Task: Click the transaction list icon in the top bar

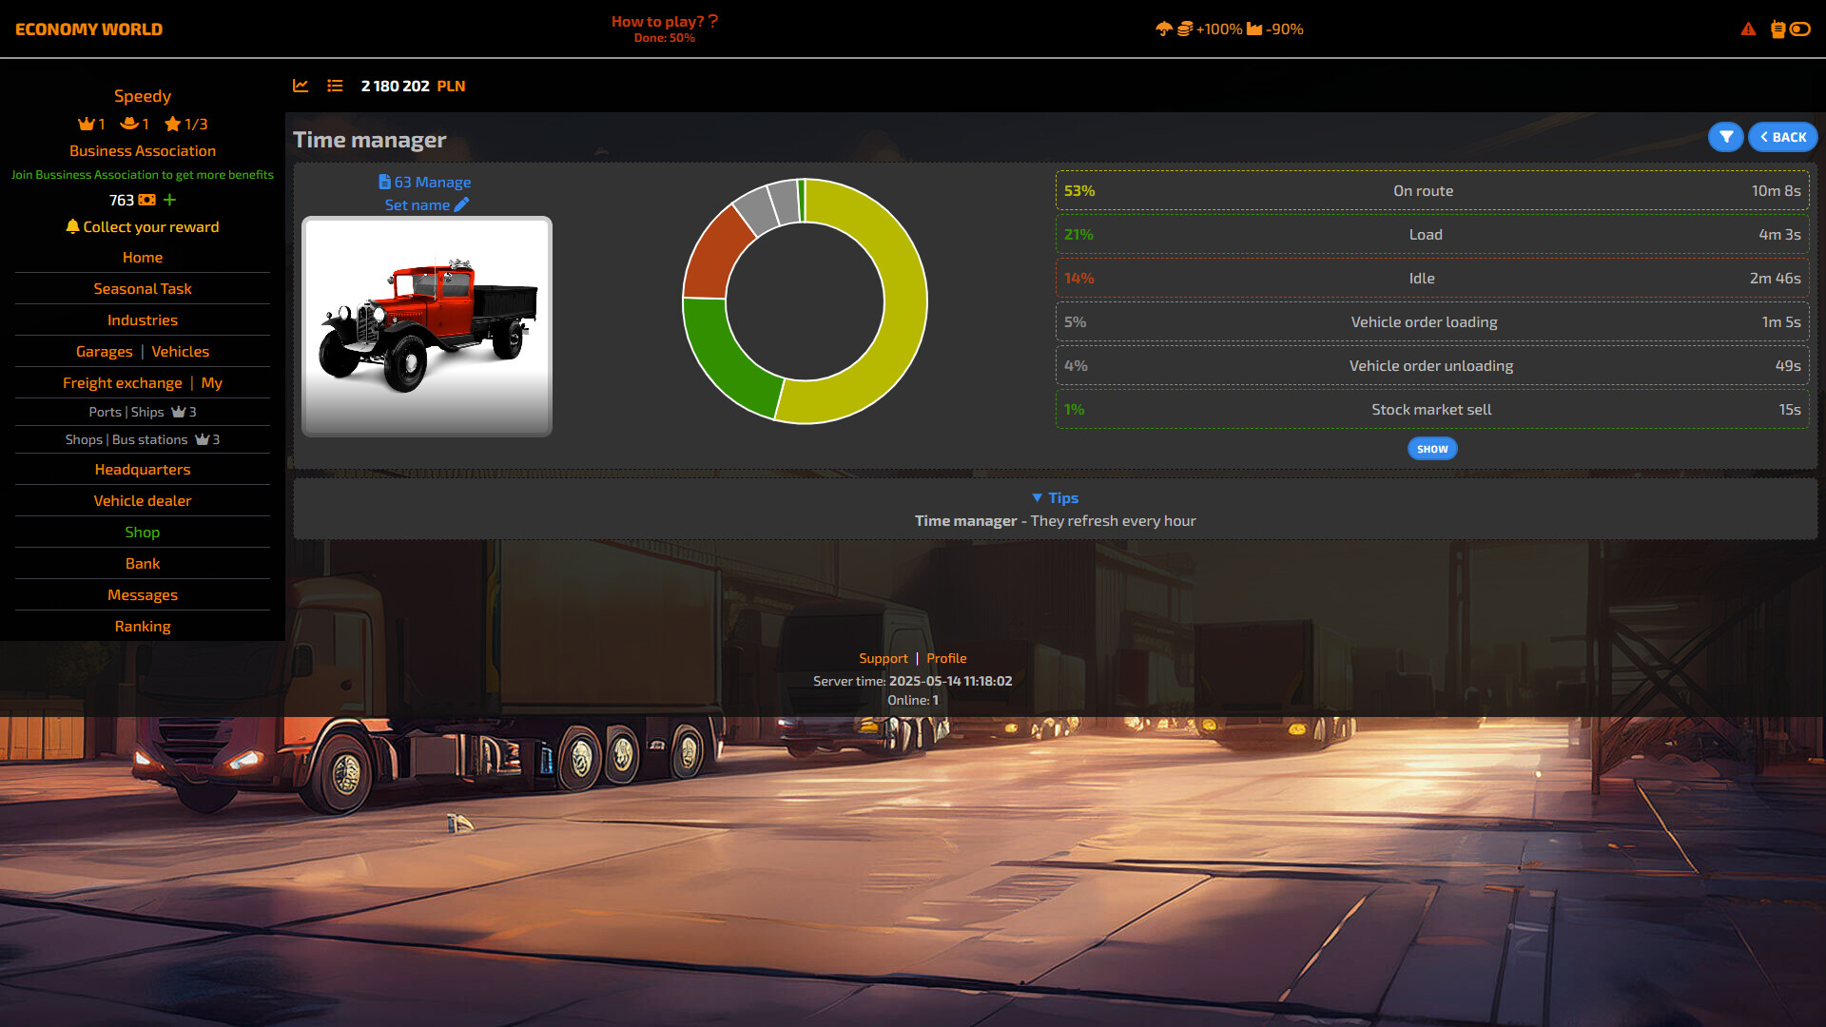Action: coord(335,86)
